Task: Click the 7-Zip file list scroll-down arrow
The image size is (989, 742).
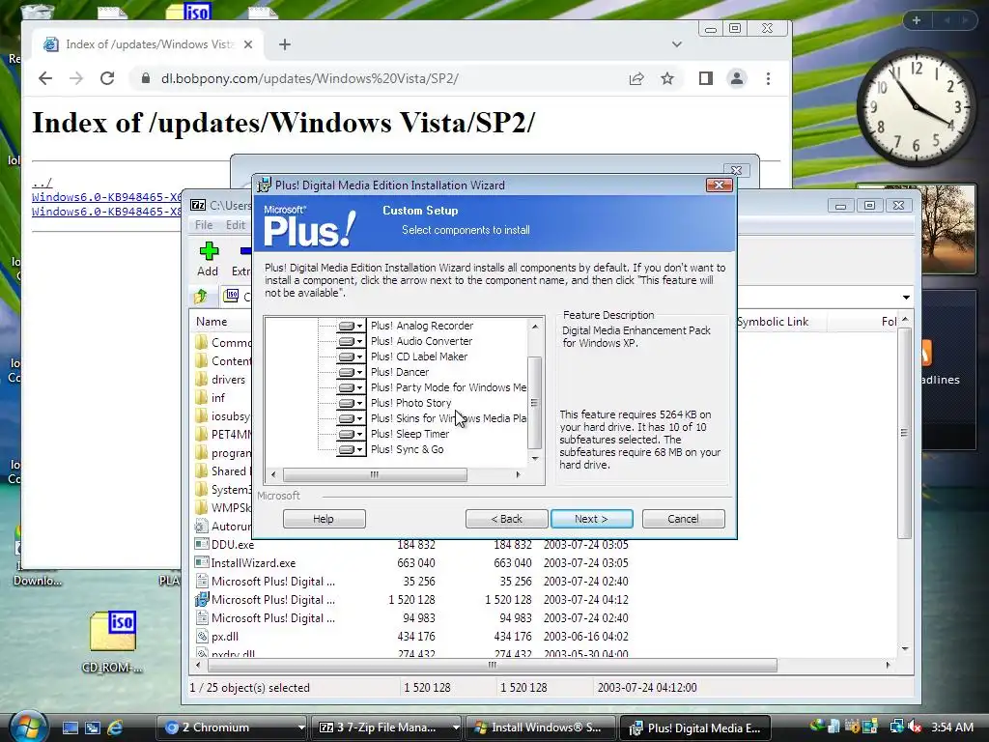Action: 905,648
